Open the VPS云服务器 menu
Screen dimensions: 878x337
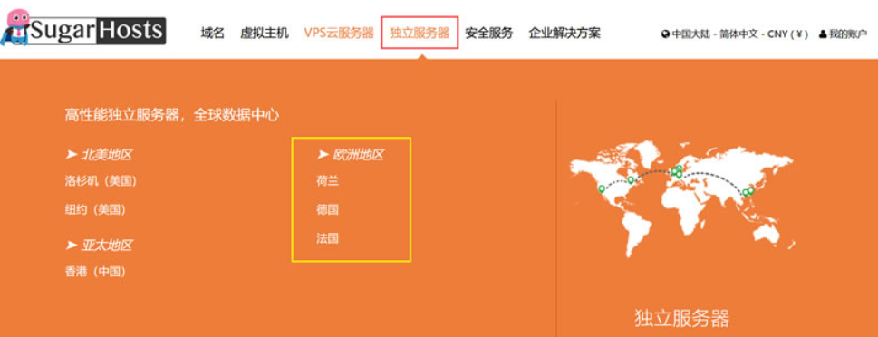(x=339, y=33)
